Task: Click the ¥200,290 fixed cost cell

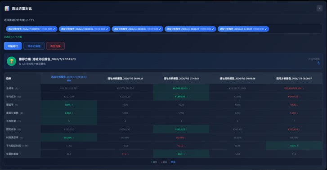Action: tap(125, 130)
